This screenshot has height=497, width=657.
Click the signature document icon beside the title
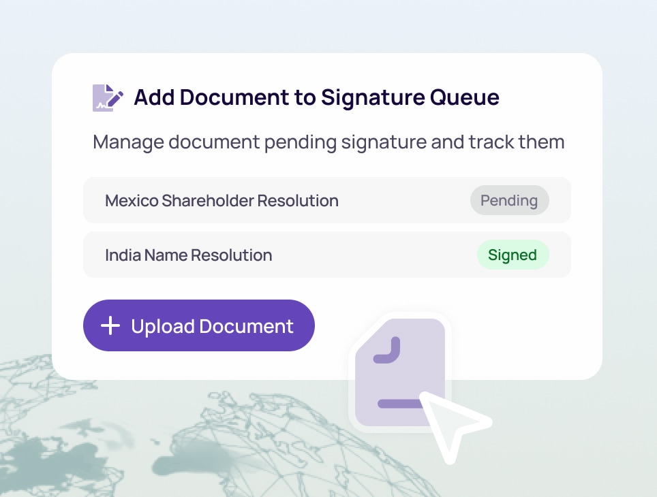click(108, 98)
